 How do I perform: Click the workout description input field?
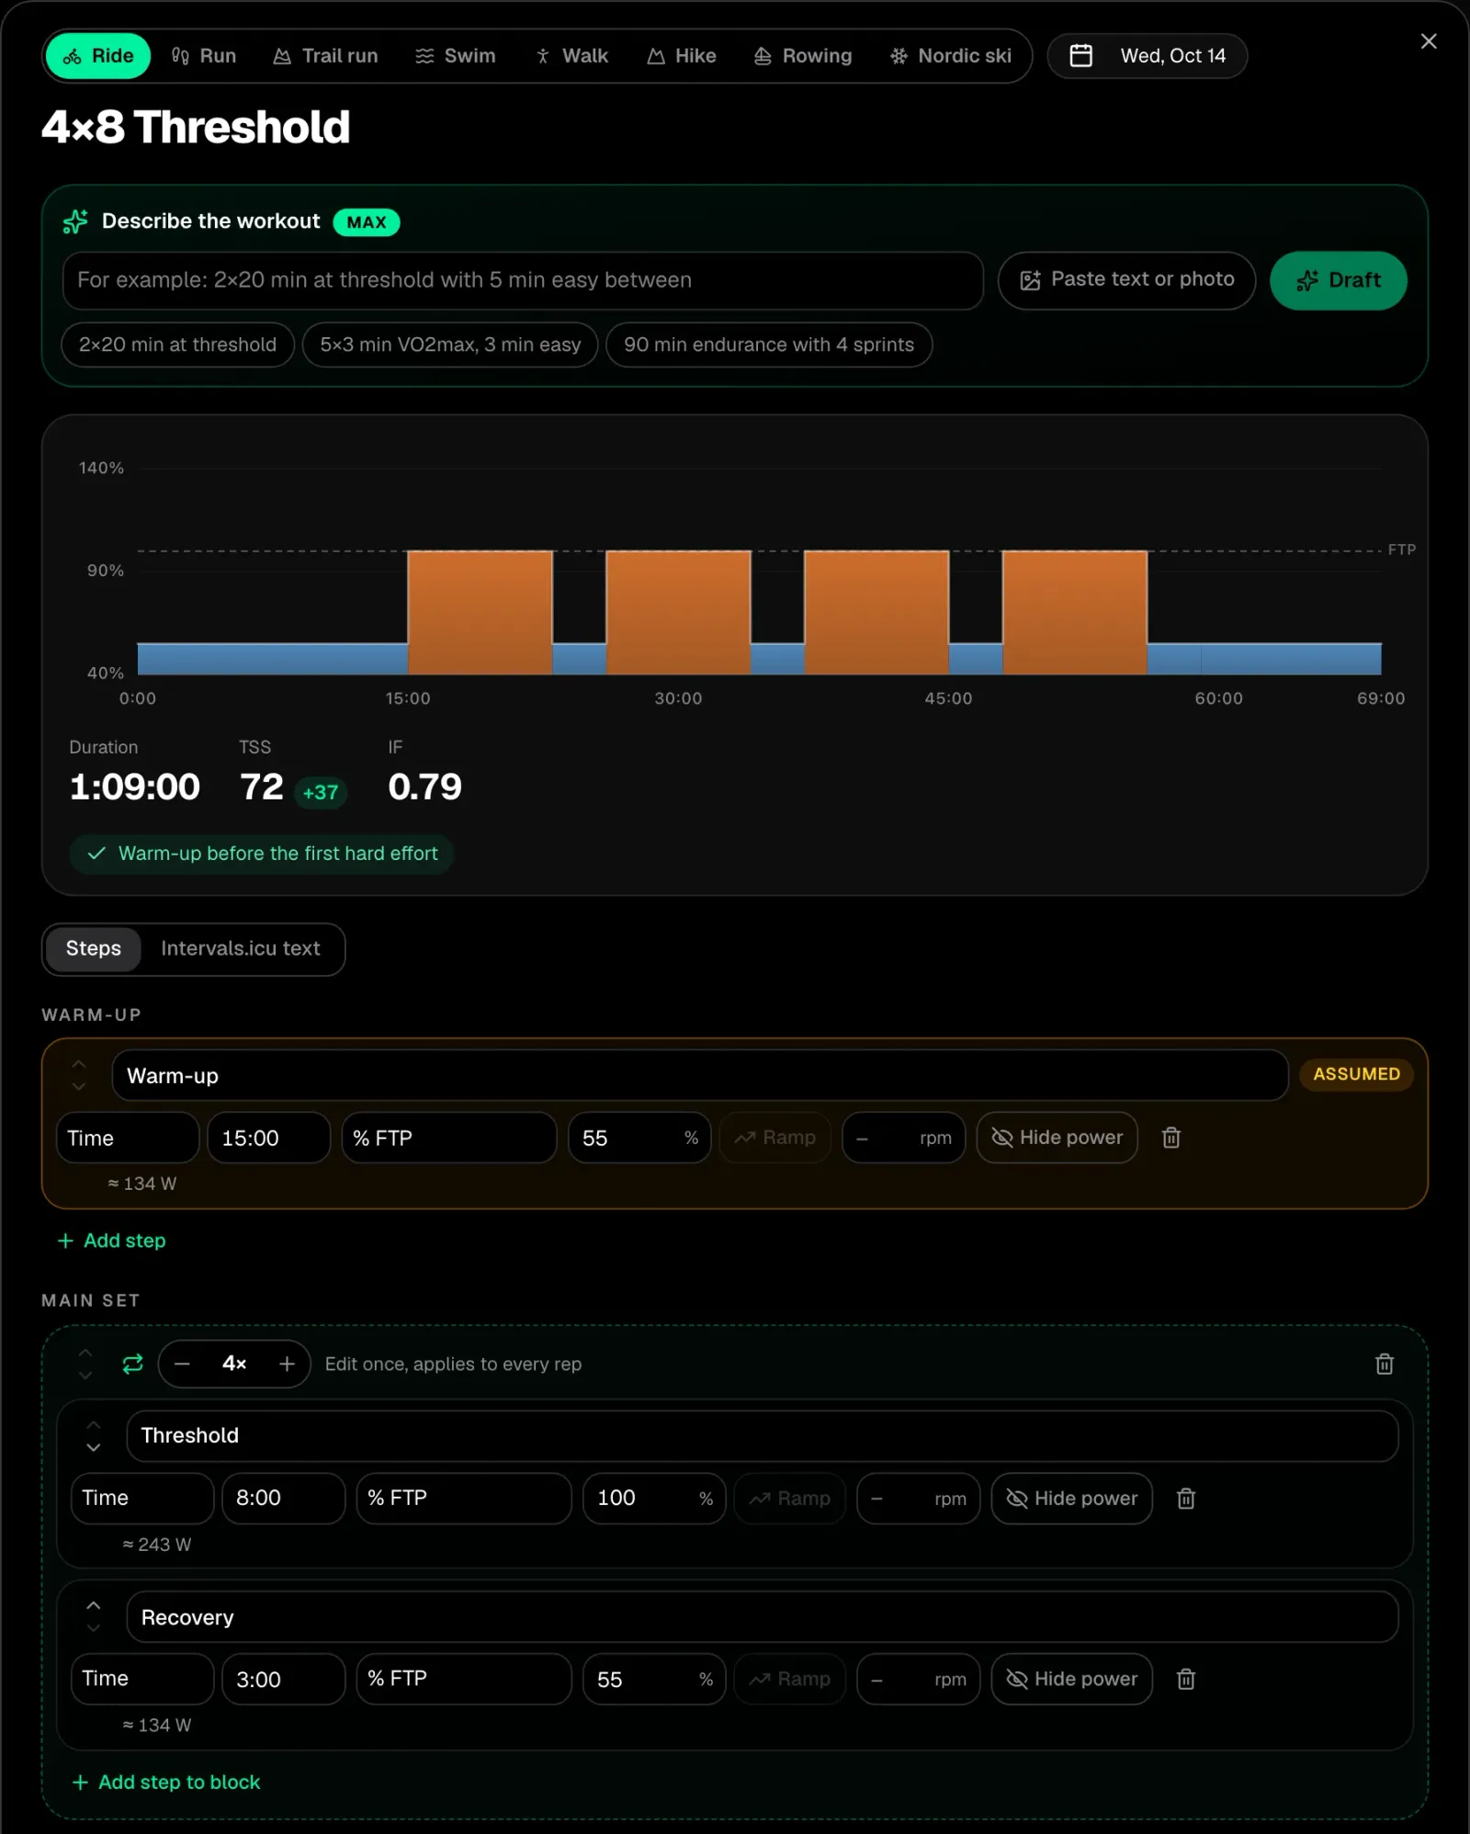pyautogui.click(x=523, y=280)
